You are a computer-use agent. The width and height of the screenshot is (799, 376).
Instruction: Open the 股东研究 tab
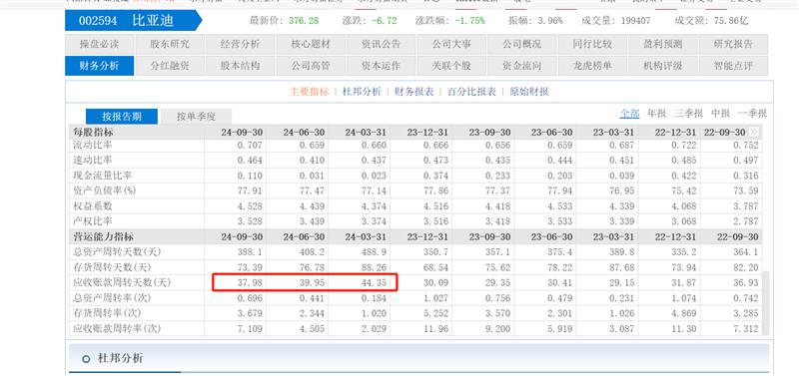coord(170,44)
